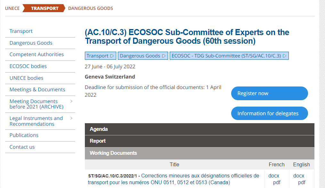The width and height of the screenshot is (325, 188).
Task: Expand Meeting Documents before 2021 chevron
Action: pos(71,102)
